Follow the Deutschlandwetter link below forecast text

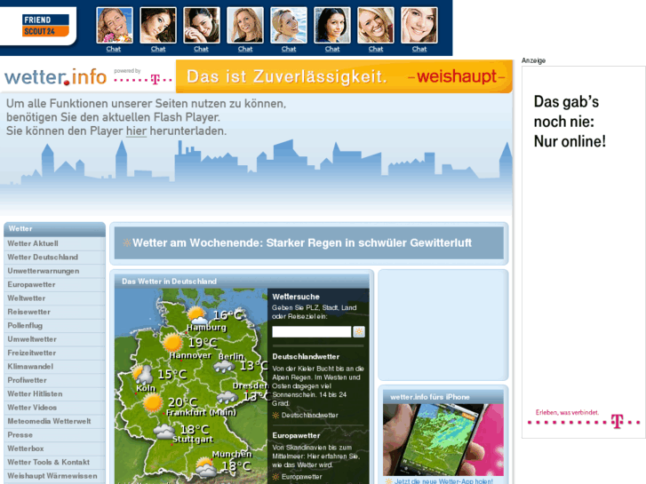309,416
